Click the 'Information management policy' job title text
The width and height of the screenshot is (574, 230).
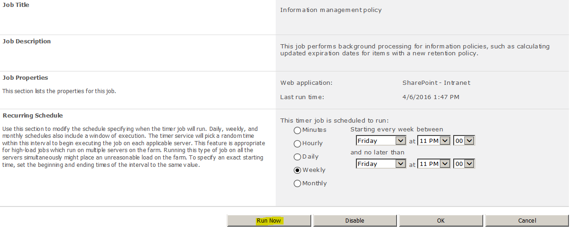click(x=331, y=10)
